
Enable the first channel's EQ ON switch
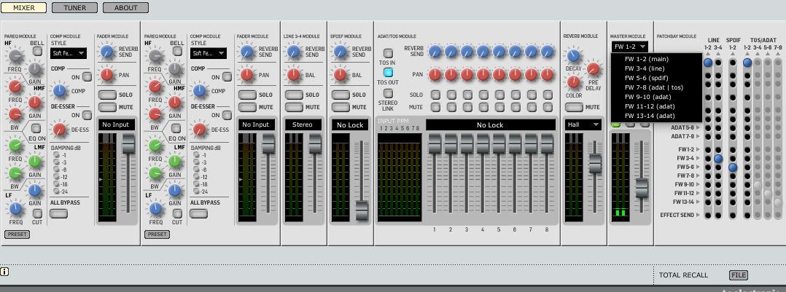coord(36,129)
